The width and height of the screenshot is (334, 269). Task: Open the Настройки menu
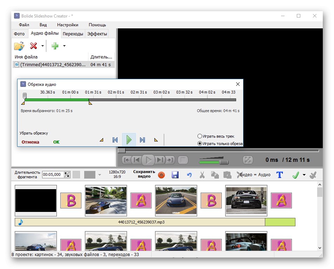pyautogui.click(x=67, y=25)
